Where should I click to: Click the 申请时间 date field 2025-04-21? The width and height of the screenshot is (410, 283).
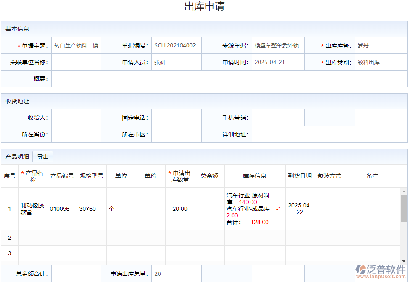(278, 62)
